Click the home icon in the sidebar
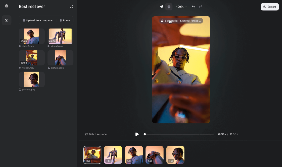This screenshot has width=282, height=167. click(7, 6)
